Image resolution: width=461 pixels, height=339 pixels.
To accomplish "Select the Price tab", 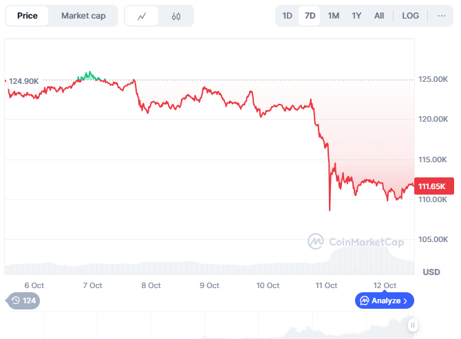I will point(28,16).
